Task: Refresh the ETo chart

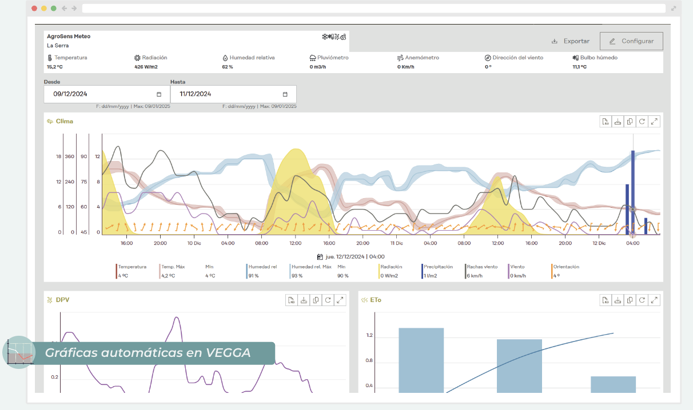Action: 642,300
